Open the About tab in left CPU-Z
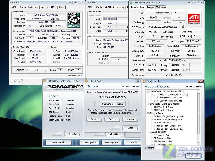Screen dimensions: 215x161 pyautogui.click(x=61, y=7)
